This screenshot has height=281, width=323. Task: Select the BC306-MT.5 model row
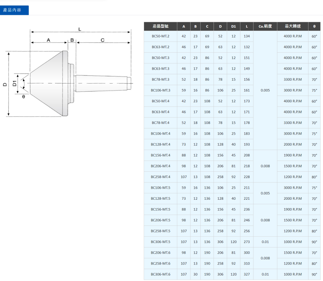click(161, 242)
